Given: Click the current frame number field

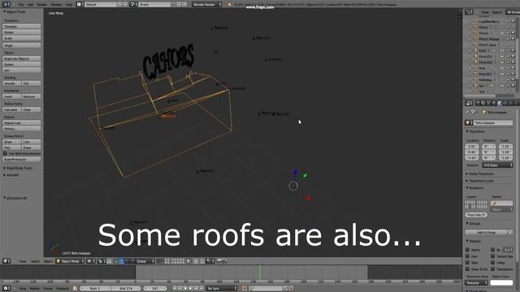Looking at the screenshot, I should click(155, 289).
